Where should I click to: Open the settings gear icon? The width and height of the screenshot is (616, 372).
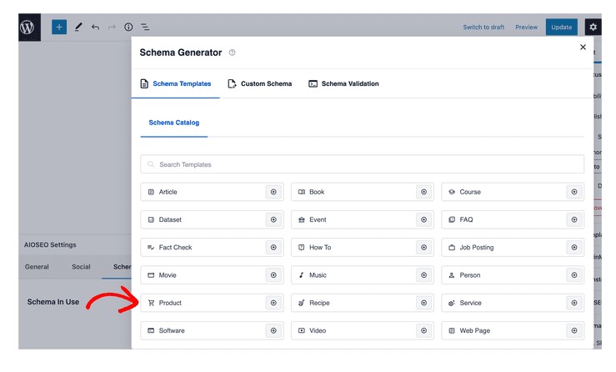[x=593, y=28]
